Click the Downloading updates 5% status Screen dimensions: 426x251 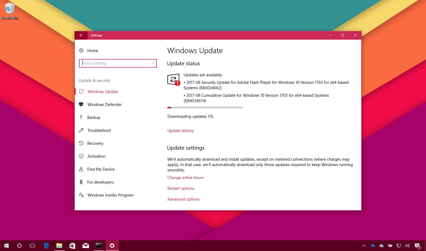pyautogui.click(x=190, y=116)
